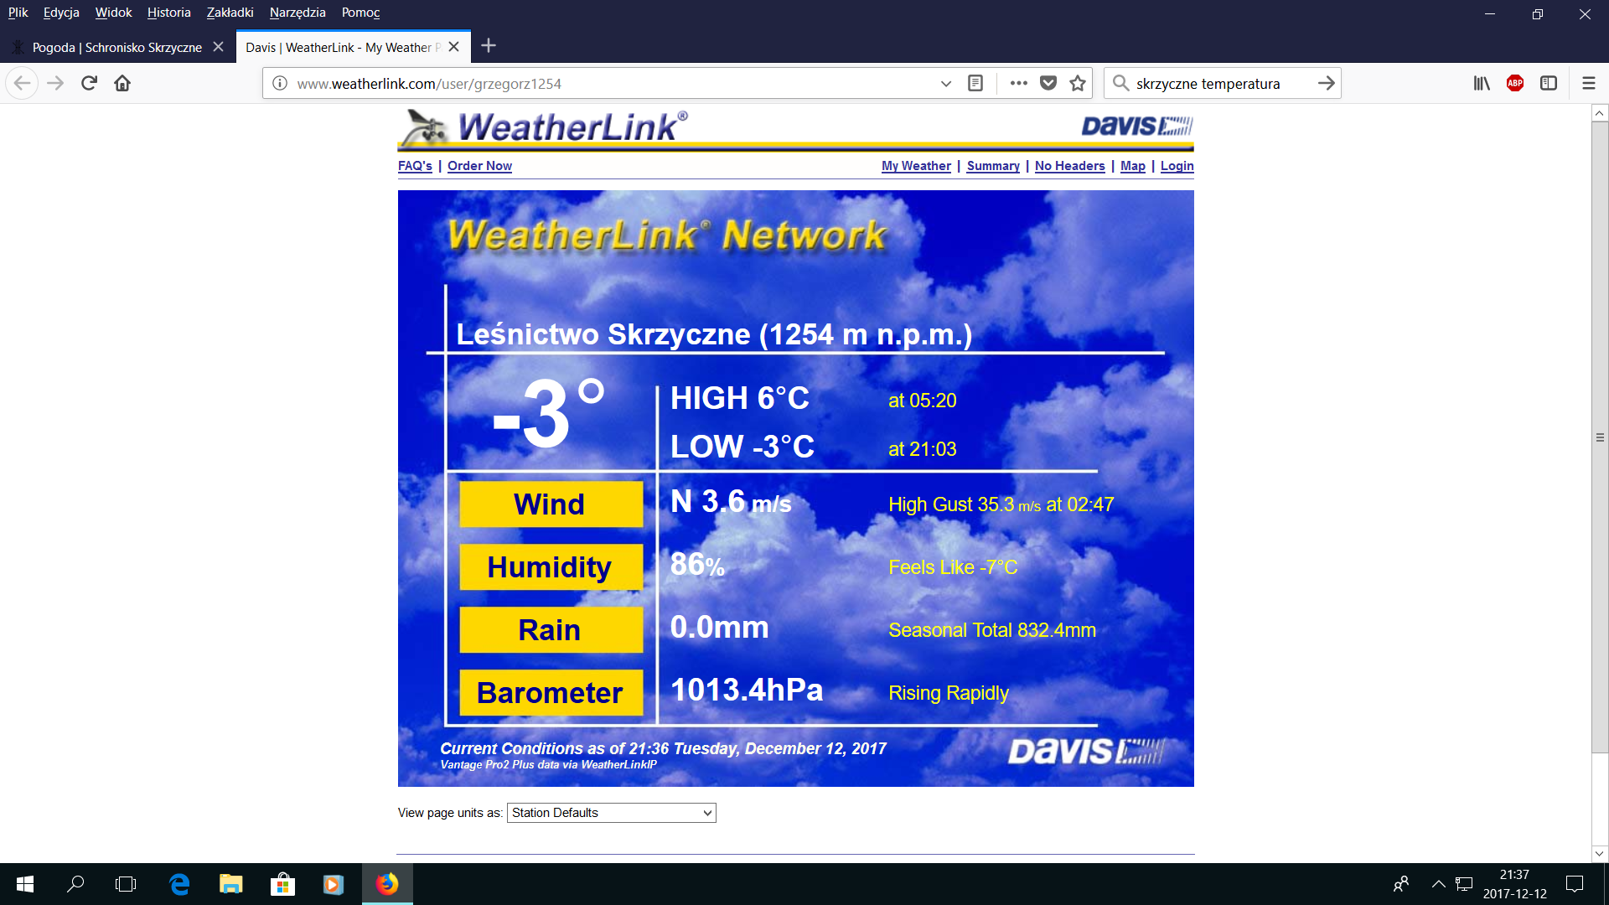The image size is (1609, 905).
Task: Click the yellow Wind label
Action: coord(551,504)
